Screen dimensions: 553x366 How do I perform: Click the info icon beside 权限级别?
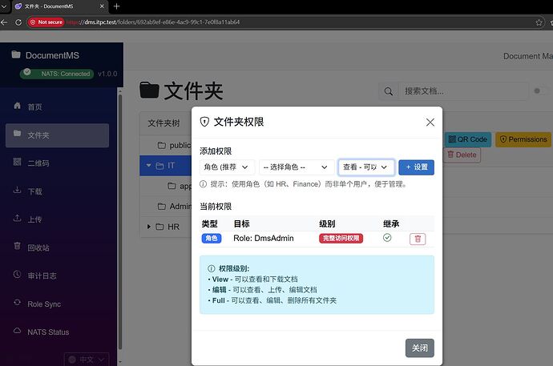coord(212,268)
